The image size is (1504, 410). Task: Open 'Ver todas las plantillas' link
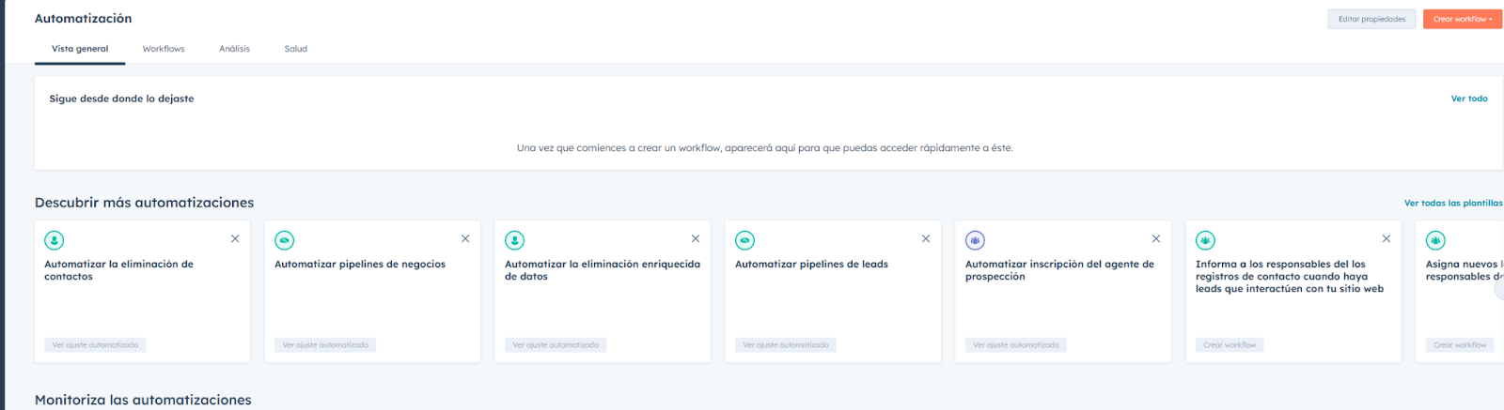pos(1452,203)
